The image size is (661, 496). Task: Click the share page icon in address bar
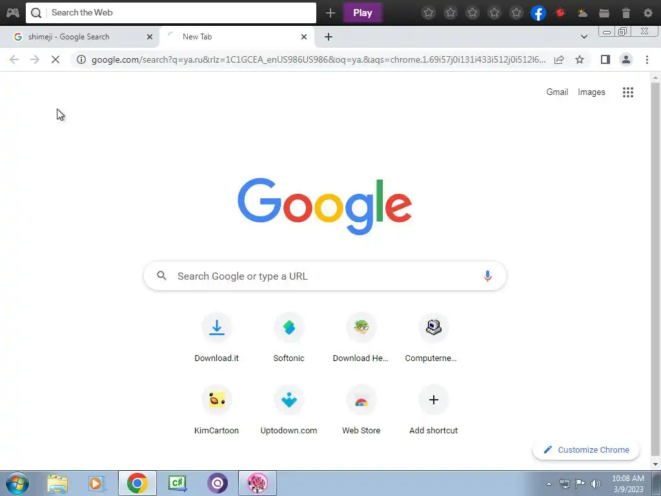click(x=559, y=59)
